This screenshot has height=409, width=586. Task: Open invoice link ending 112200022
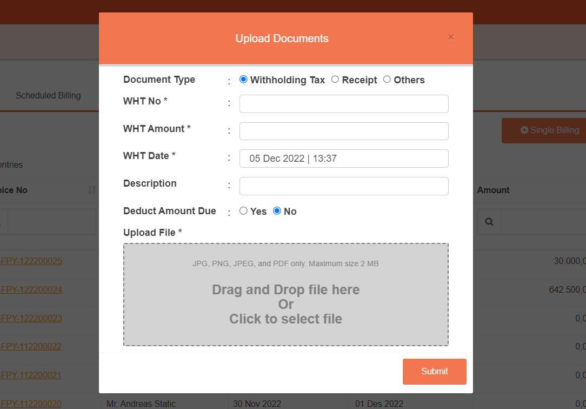click(x=31, y=346)
